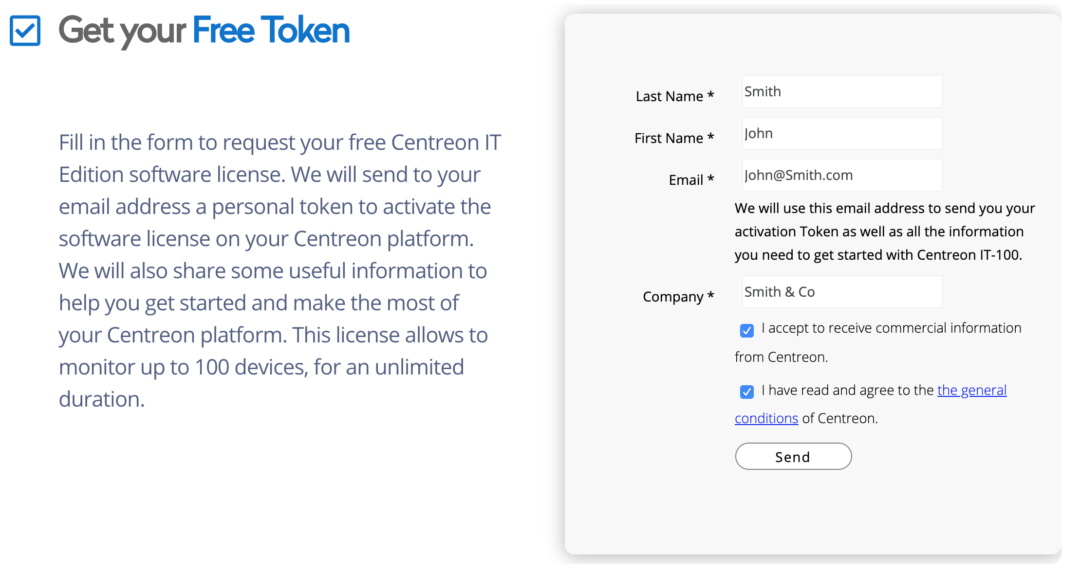Click the "Last Name *" label
Image resolution: width=1080 pixels, height=571 pixels.
tap(674, 96)
